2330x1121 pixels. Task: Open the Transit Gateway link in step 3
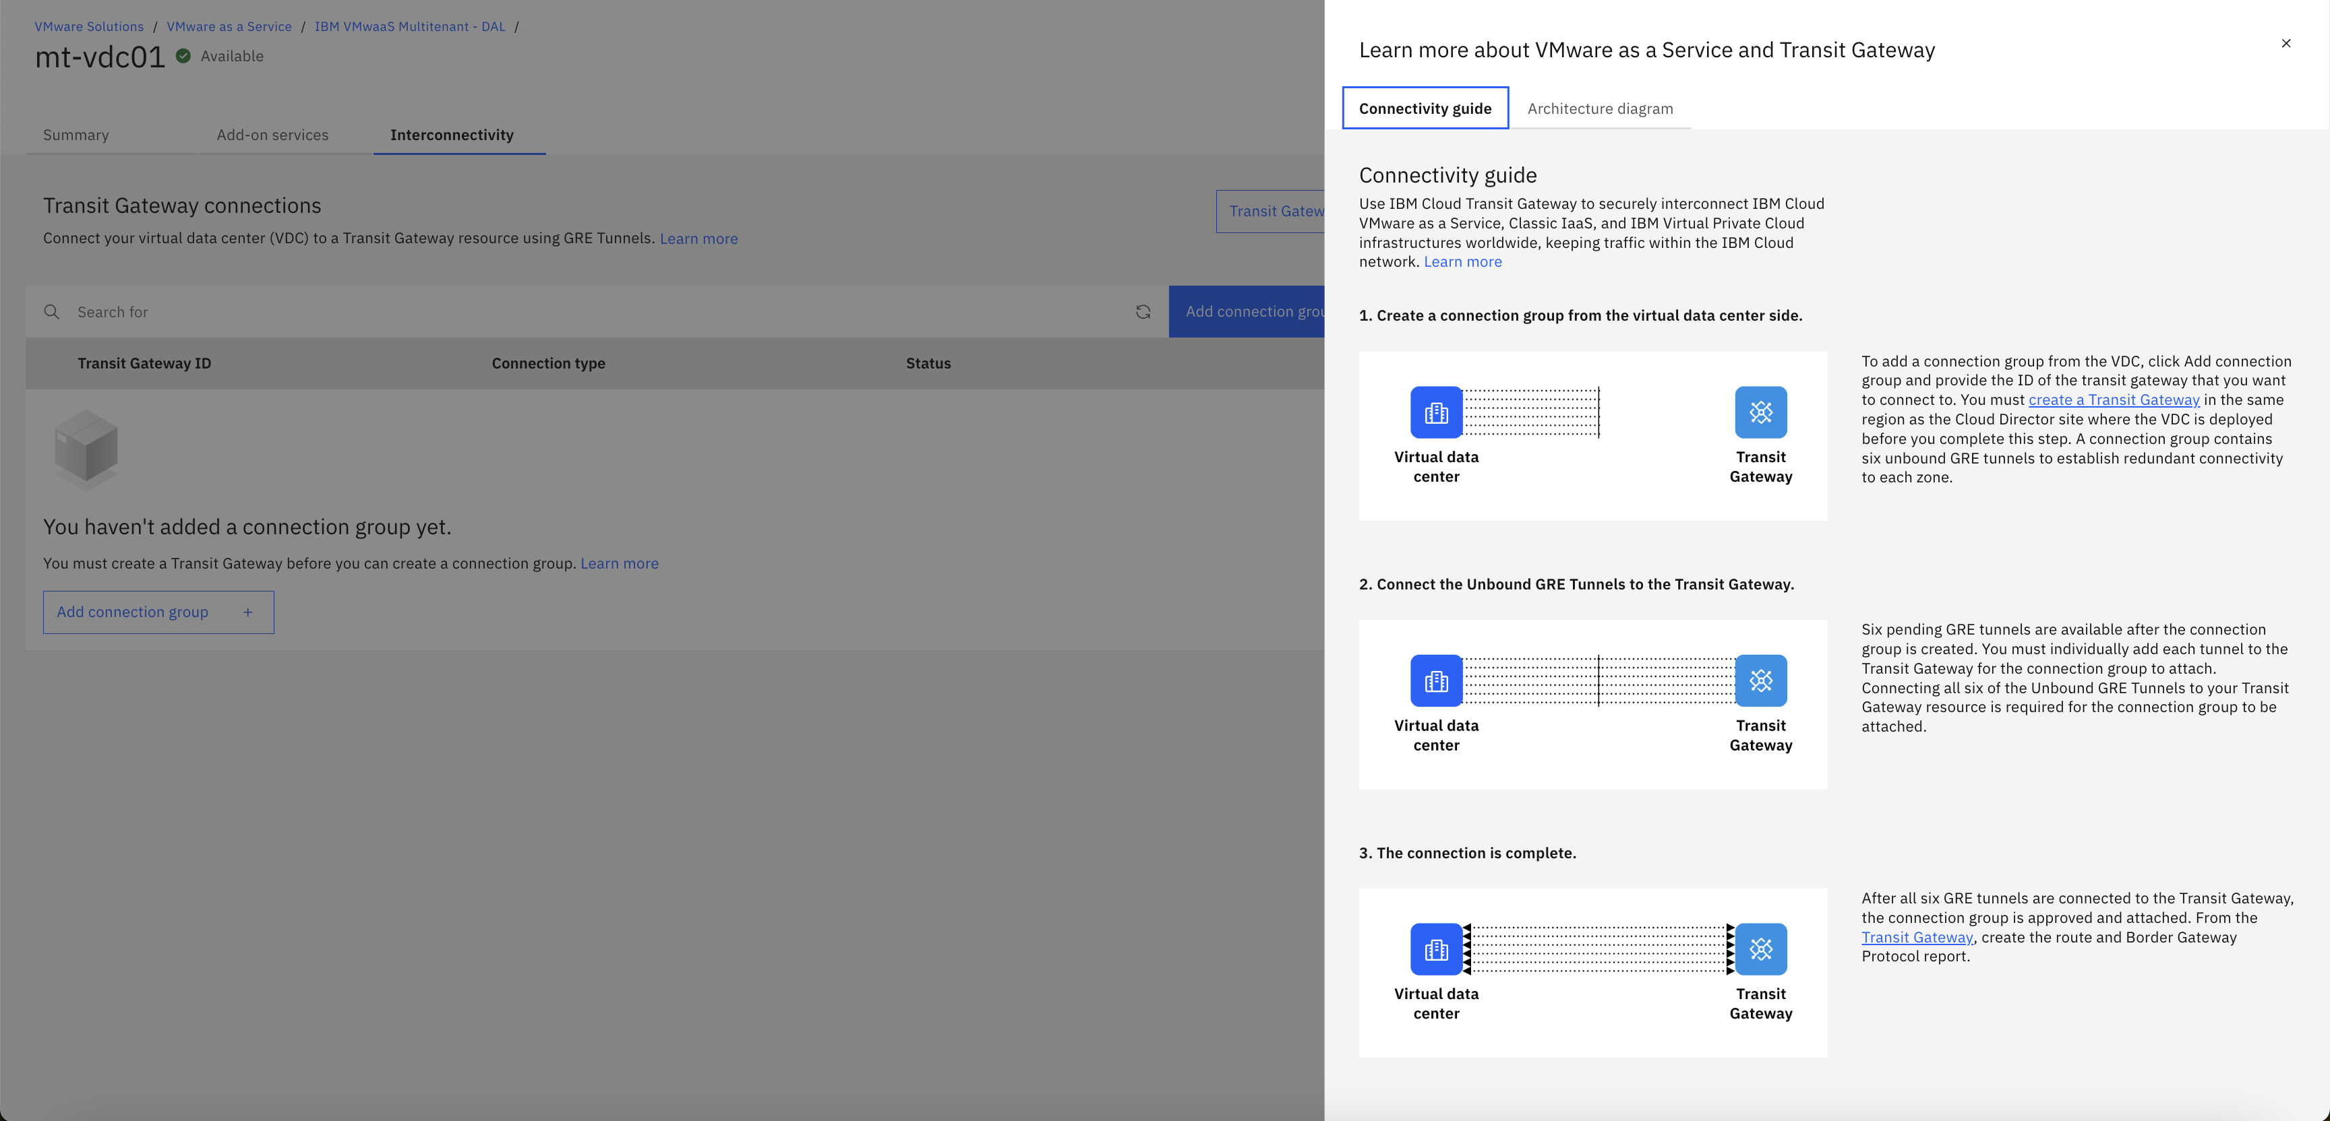click(x=1916, y=938)
